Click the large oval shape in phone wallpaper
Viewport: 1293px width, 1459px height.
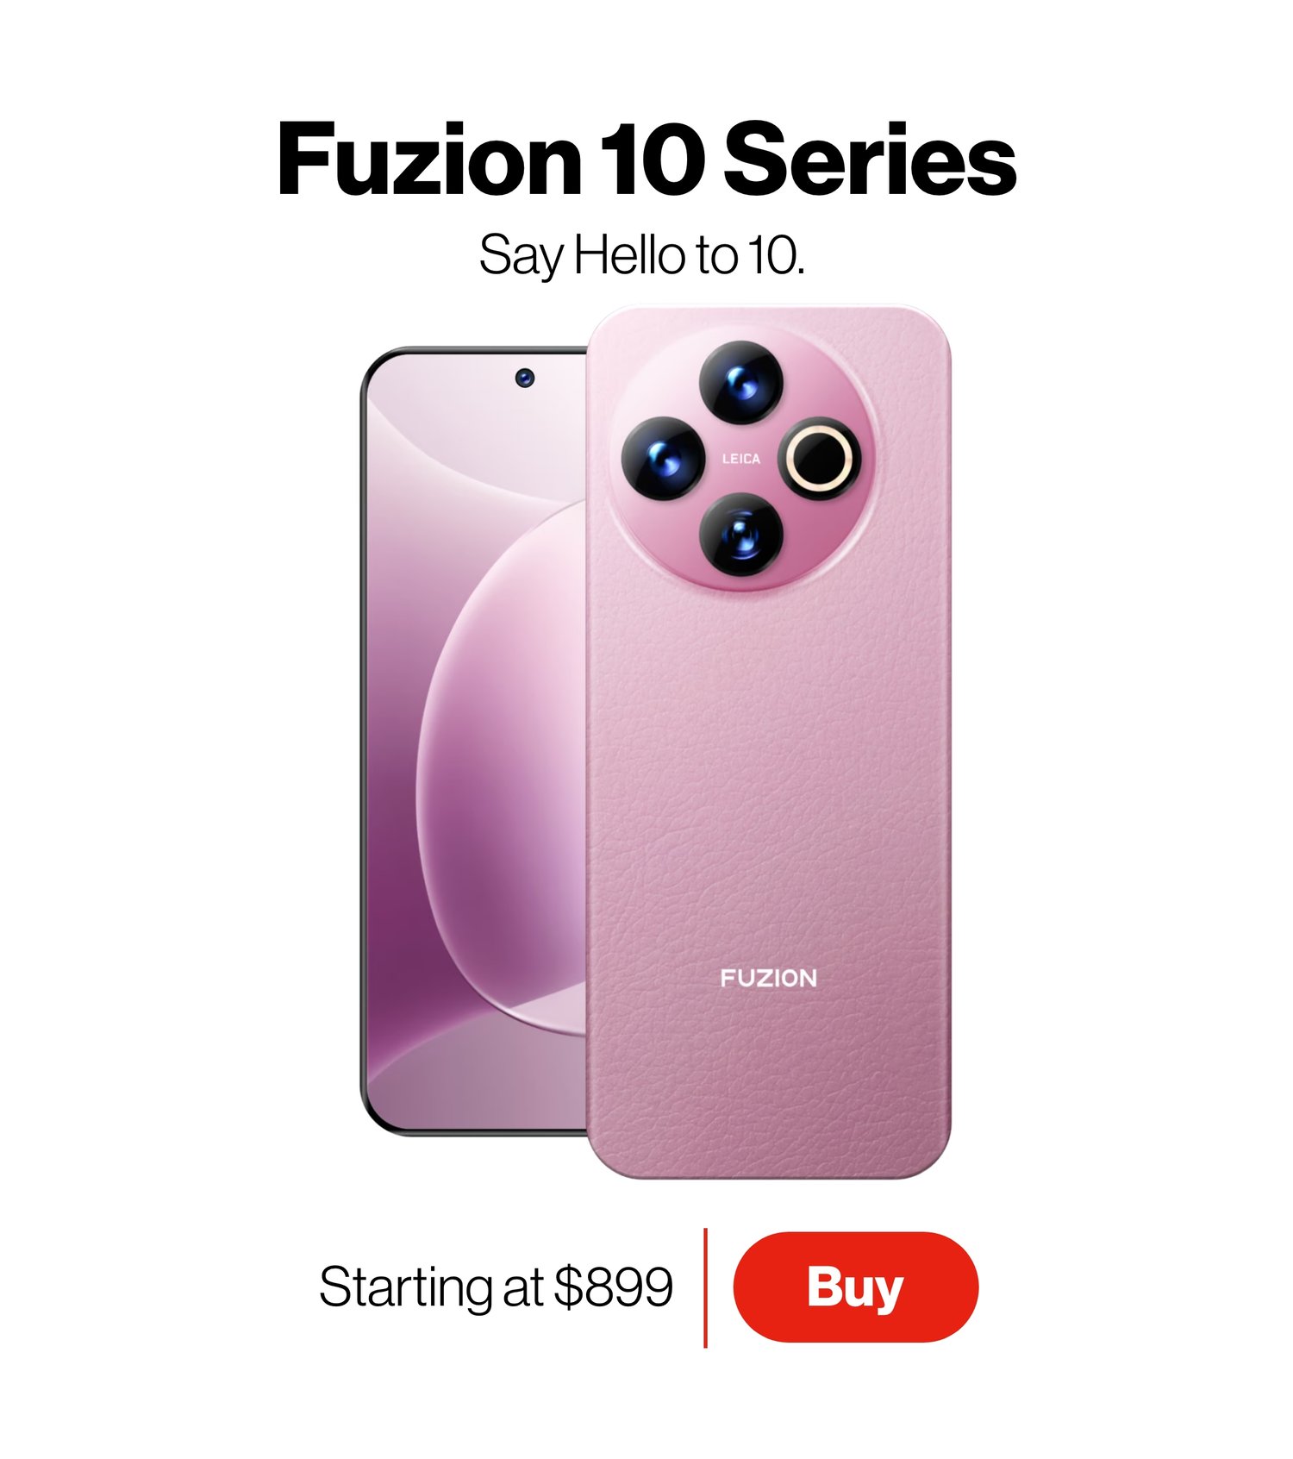click(504, 767)
